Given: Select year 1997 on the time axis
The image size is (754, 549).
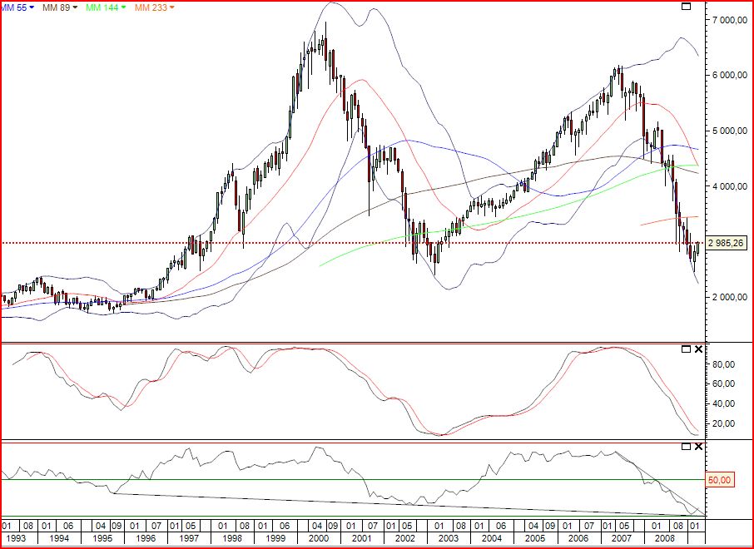Looking at the screenshot, I should pos(189,538).
